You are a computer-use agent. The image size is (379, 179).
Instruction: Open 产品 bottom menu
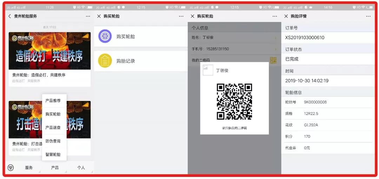[55, 168]
